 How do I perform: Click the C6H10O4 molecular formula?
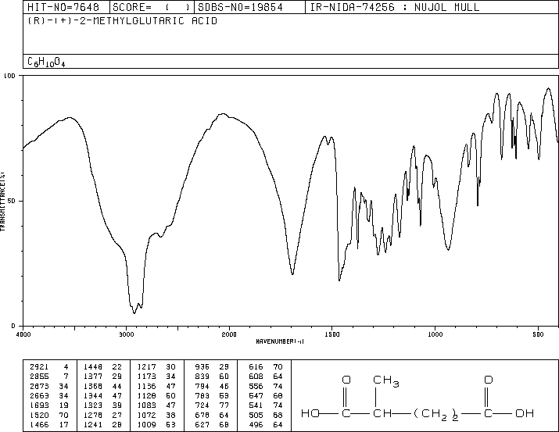(46, 62)
